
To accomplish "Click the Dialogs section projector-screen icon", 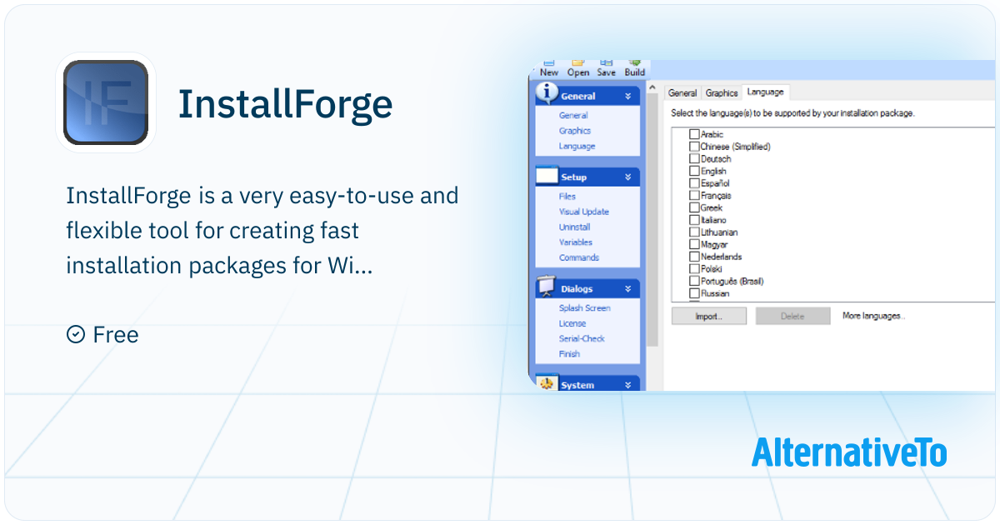I will [546, 287].
